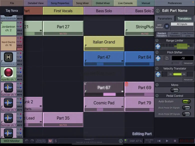Image resolution: width=195 pixels, height=146 pixels.
Task: Expand Pitch Shifter Advanced options
Action: [x=188, y=63]
